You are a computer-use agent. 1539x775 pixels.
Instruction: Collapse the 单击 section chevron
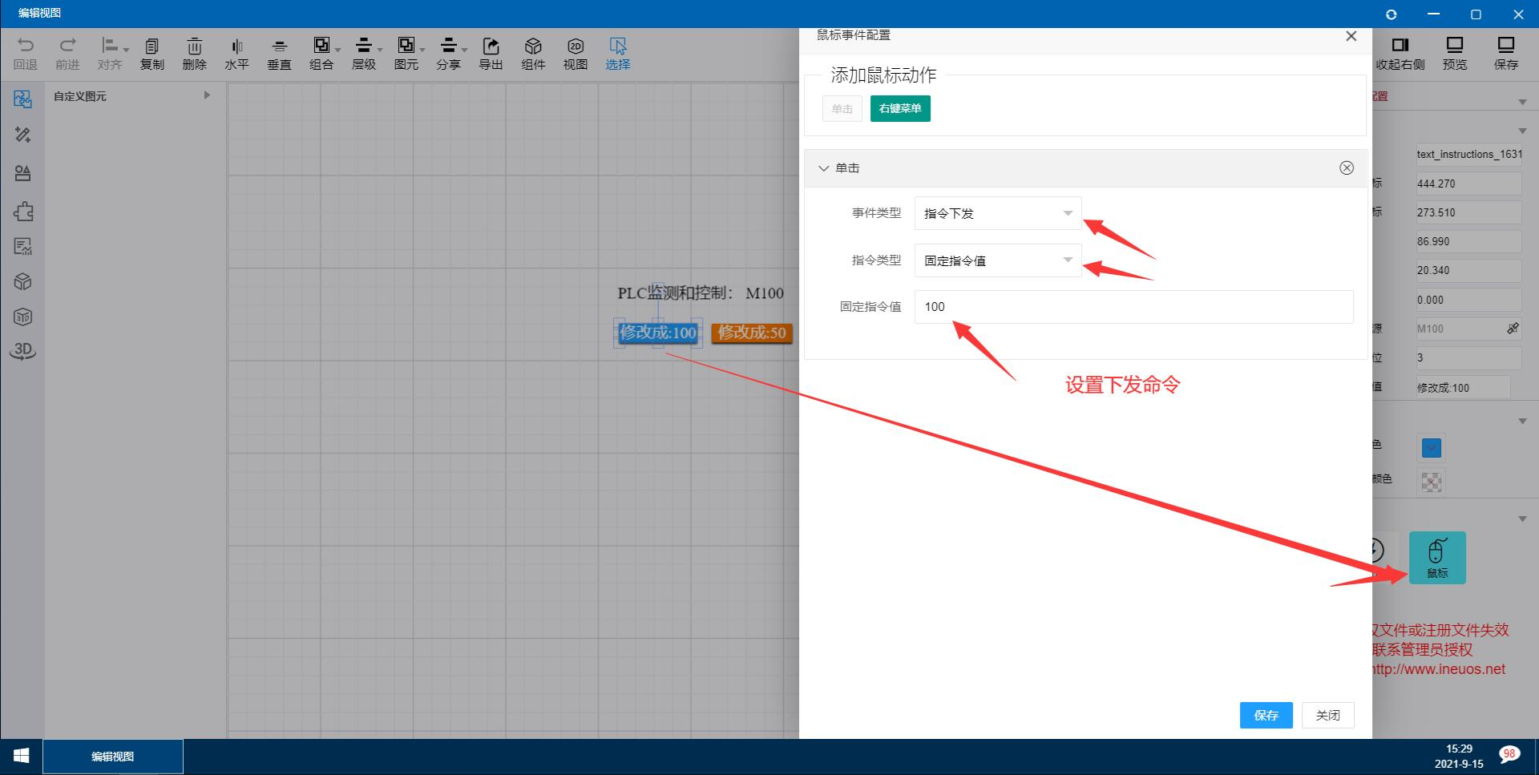coord(823,168)
